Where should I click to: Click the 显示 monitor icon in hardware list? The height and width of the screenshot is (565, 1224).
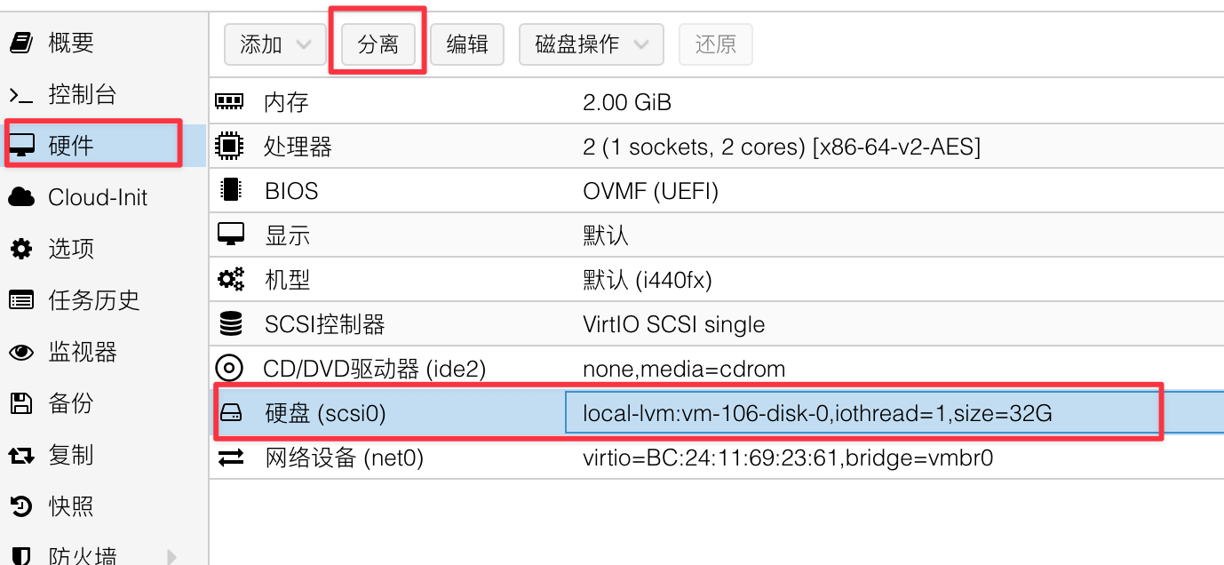coord(230,235)
